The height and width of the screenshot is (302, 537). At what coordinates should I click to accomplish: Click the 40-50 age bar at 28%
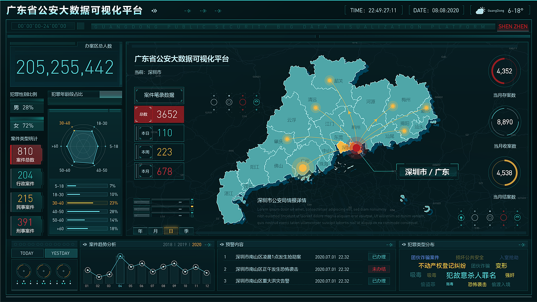87,211
